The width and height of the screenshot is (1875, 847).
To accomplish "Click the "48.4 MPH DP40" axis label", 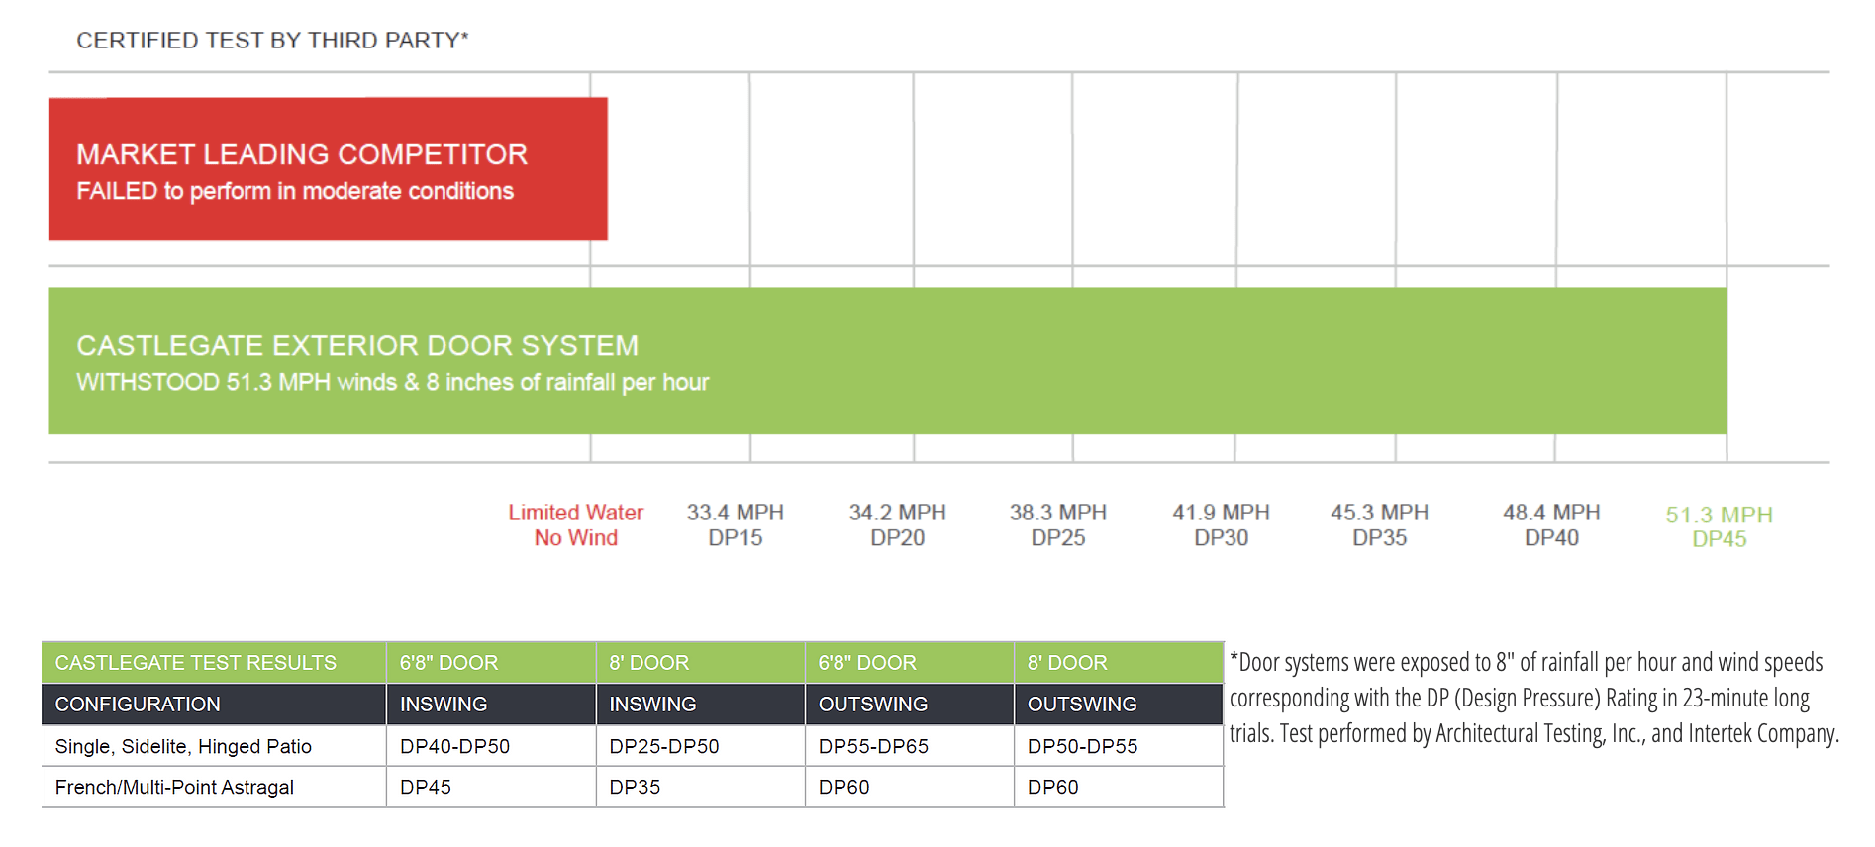I will (x=1552, y=525).
